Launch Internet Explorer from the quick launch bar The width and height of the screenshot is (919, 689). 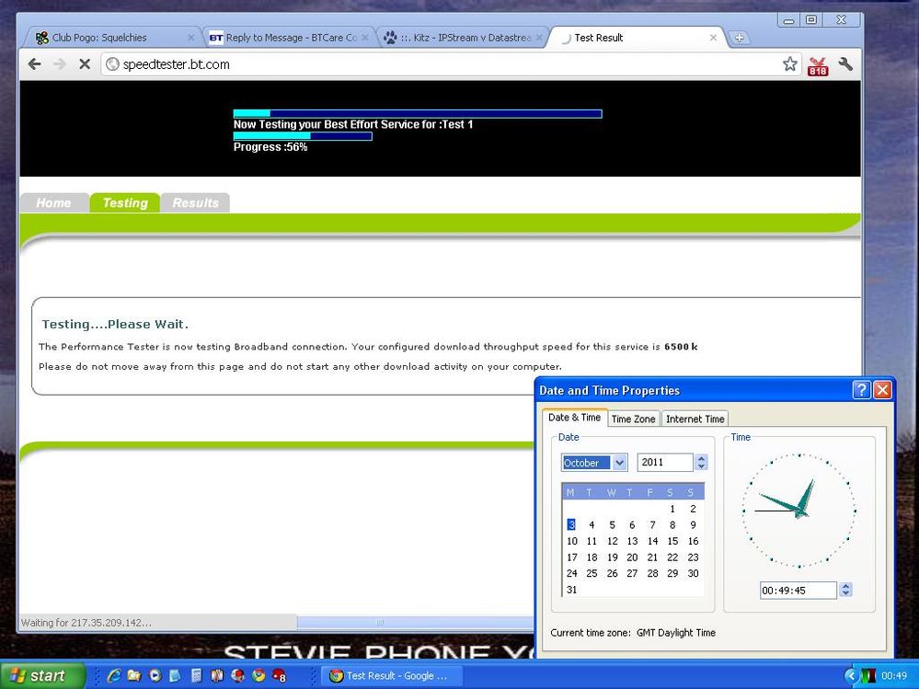(x=114, y=675)
